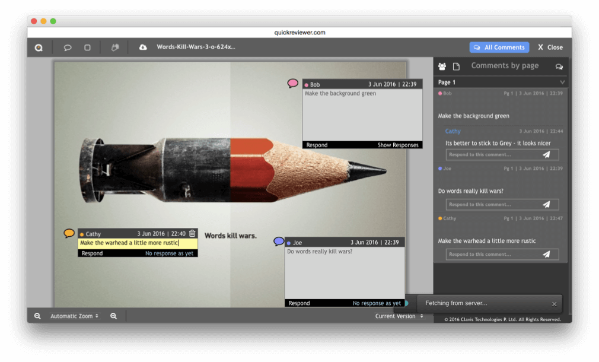This screenshot has height=362, width=599.
Task: Click the copyright Clavis Technologies footer text
Action: point(502,320)
